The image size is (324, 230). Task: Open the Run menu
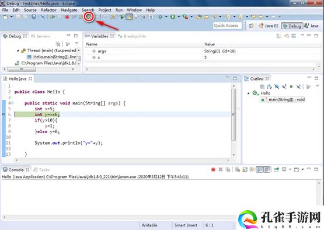click(x=119, y=10)
